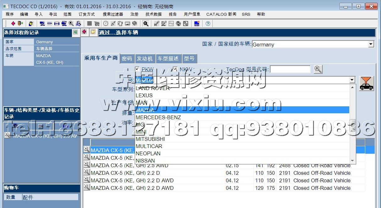Switch to the 发动机 tab
381x208 pixels.
(144, 58)
